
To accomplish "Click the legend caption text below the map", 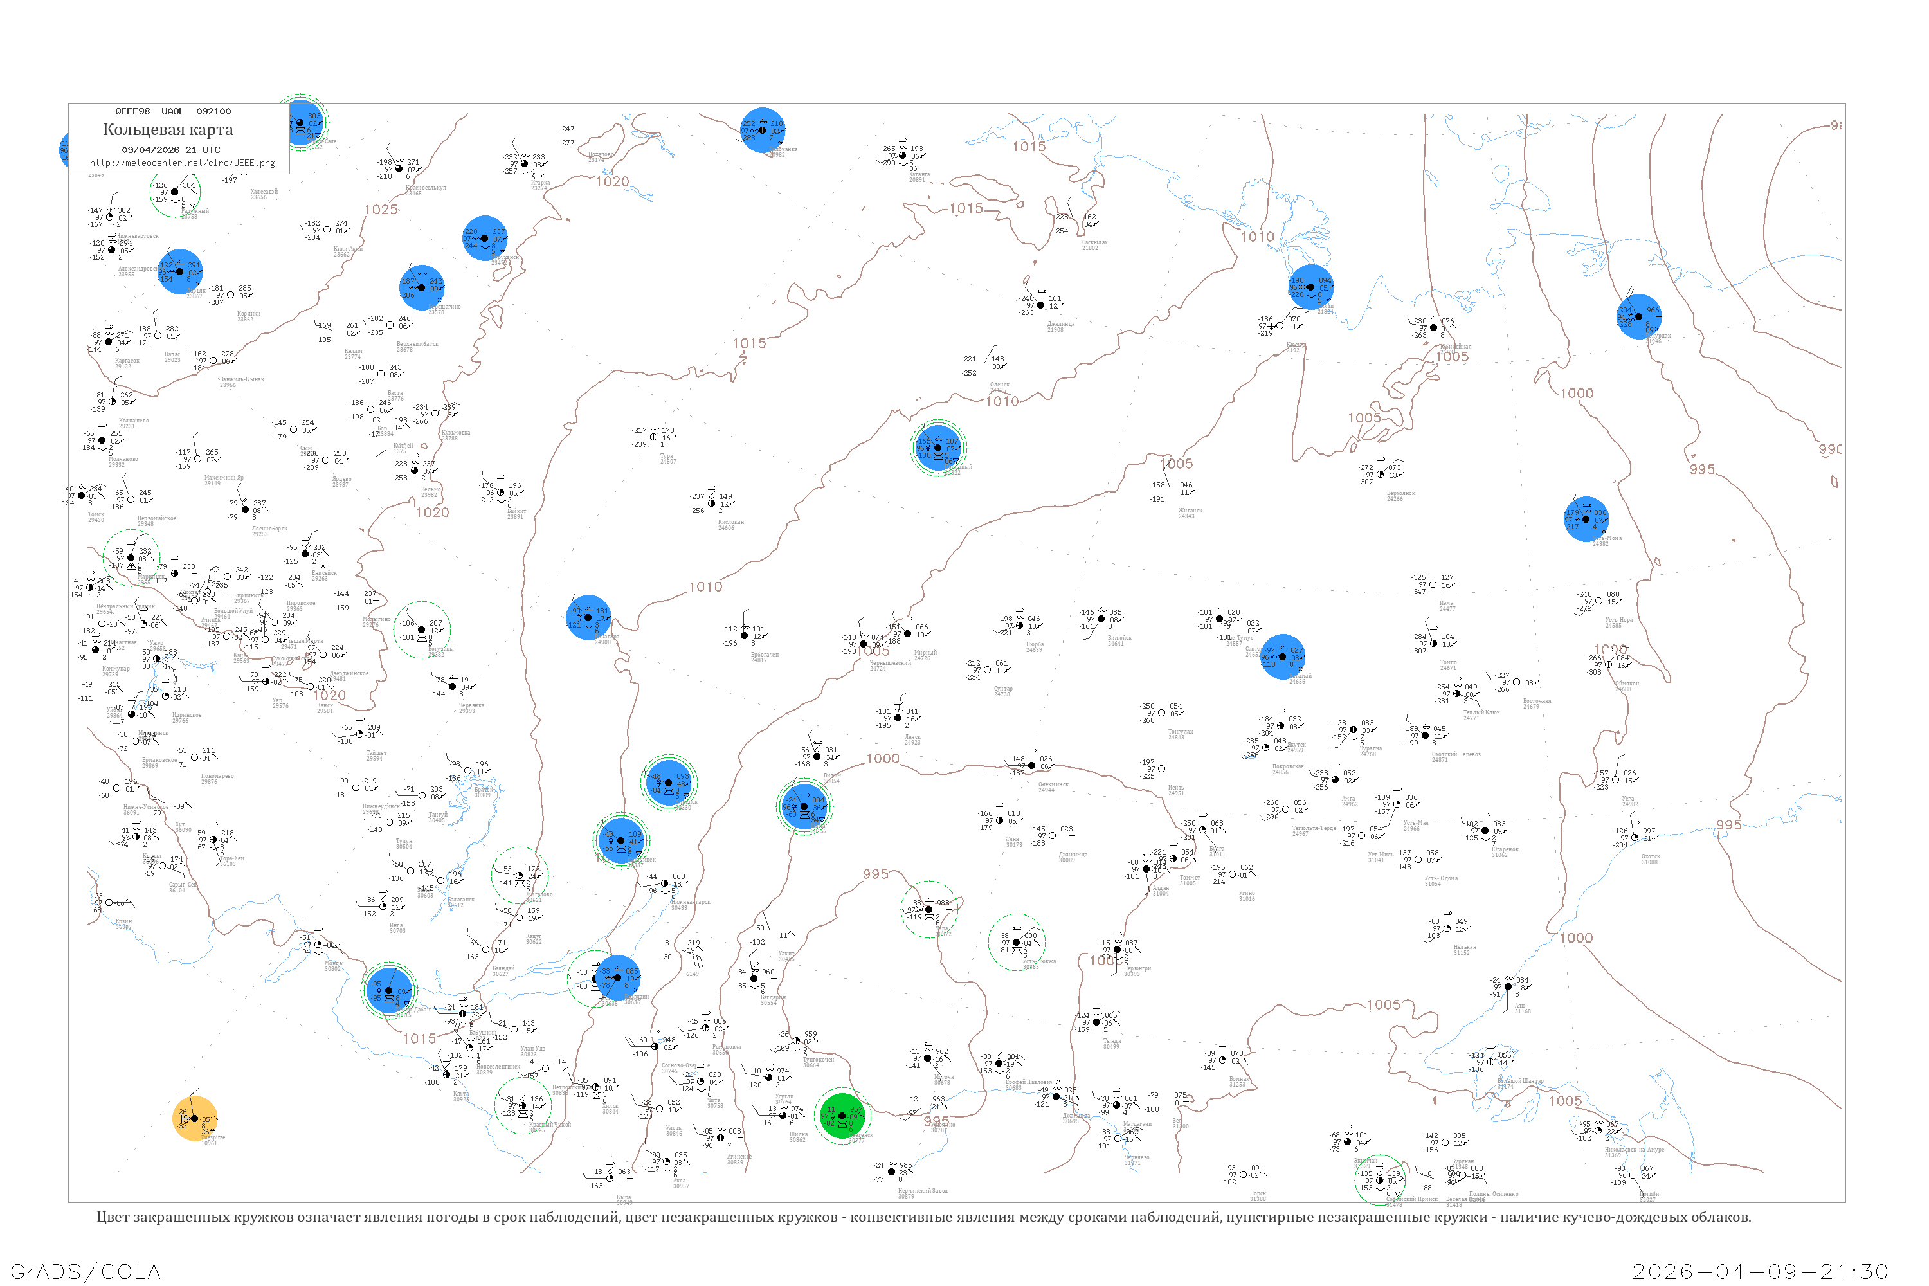I will point(923,1217).
